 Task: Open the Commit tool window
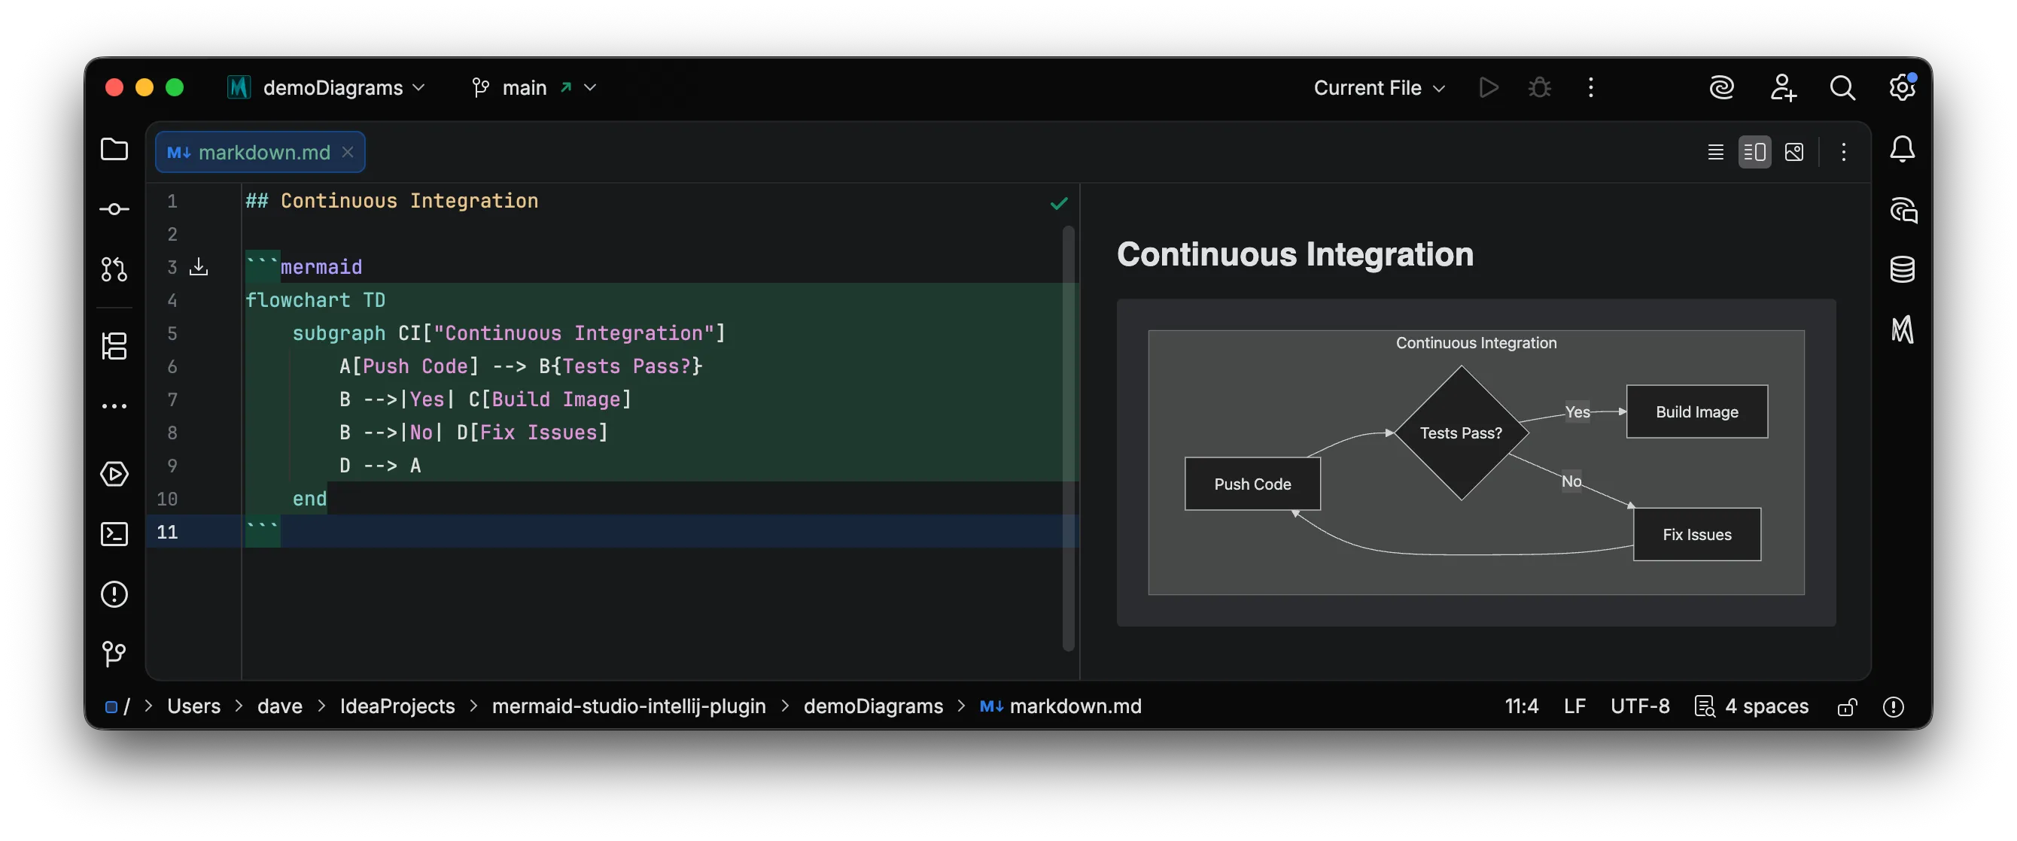tap(114, 208)
